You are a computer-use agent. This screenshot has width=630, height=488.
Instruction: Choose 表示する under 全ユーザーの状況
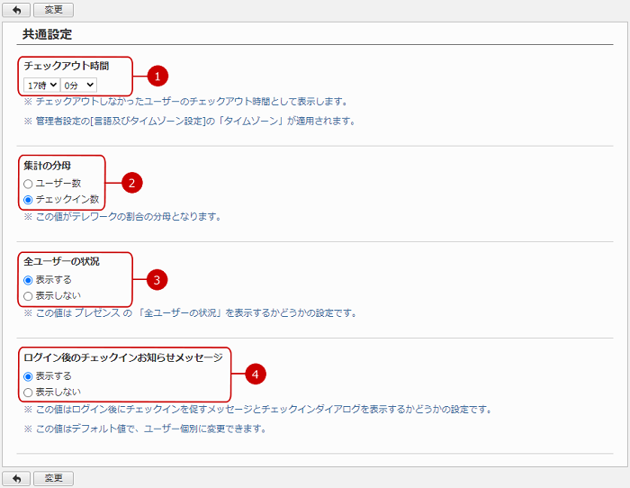point(29,280)
